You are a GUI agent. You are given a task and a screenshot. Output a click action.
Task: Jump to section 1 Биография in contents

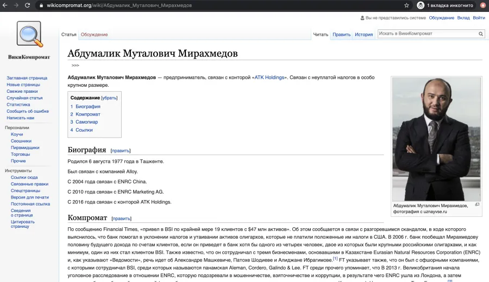[85, 106]
